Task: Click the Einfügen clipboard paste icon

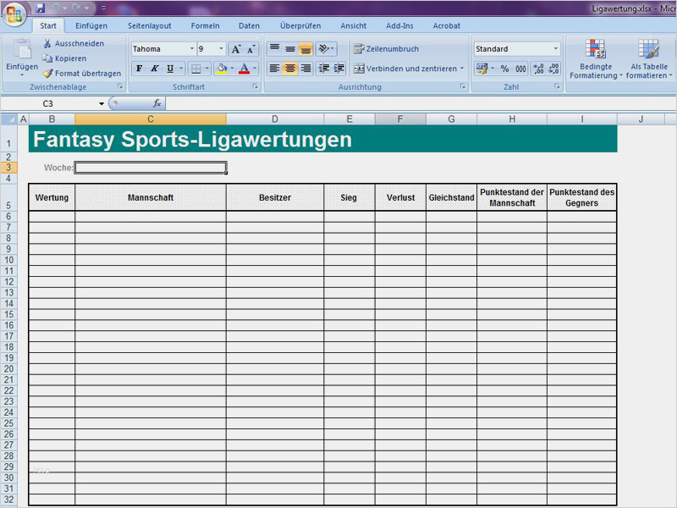Action: coord(22,51)
